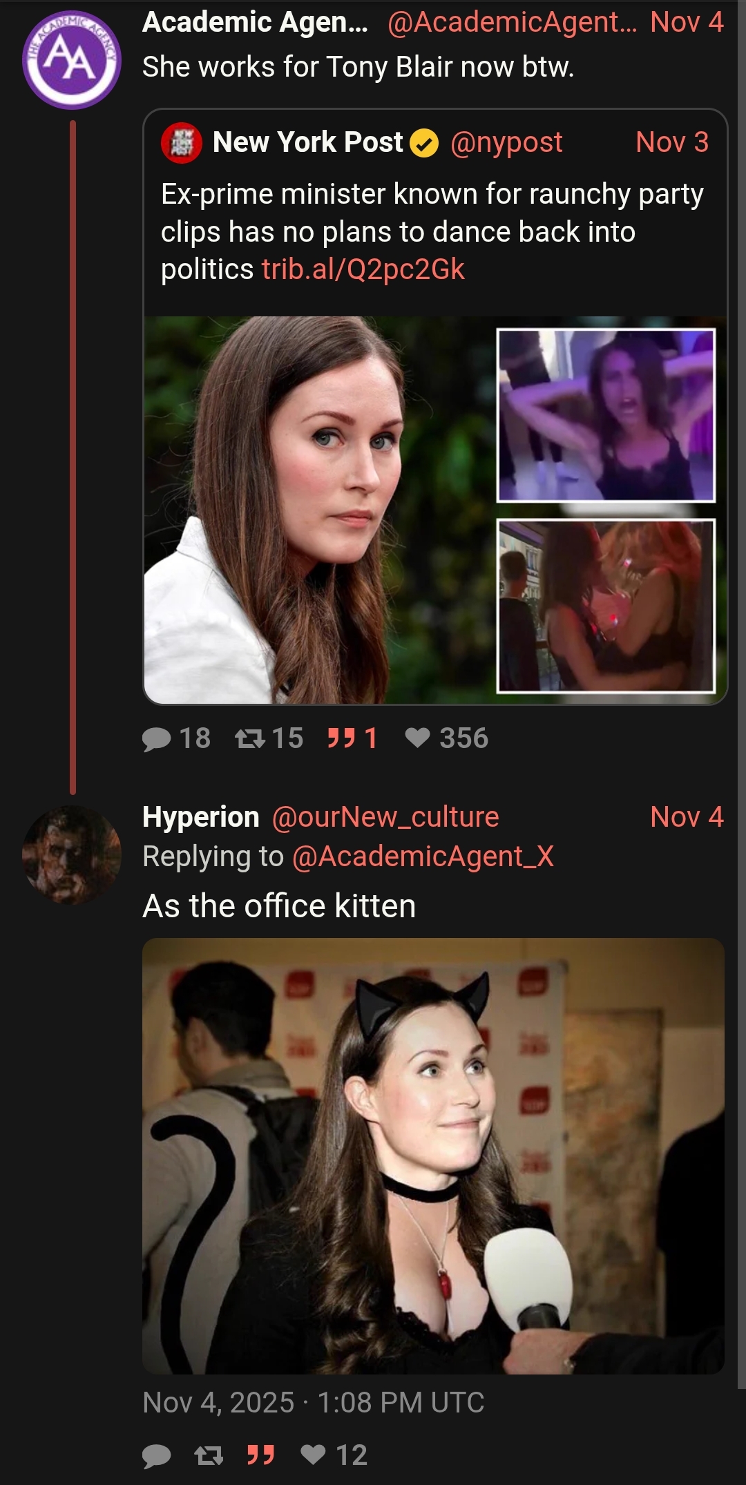Reply to Hyperion's post
Viewport: 746px width, 1485px height.
[157, 1456]
